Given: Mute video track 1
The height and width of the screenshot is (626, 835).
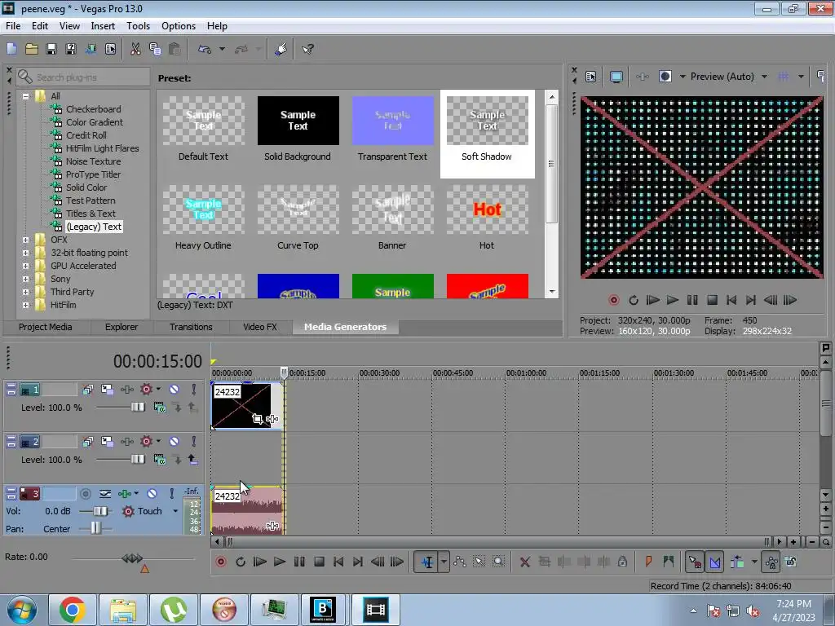Looking at the screenshot, I should (x=175, y=390).
